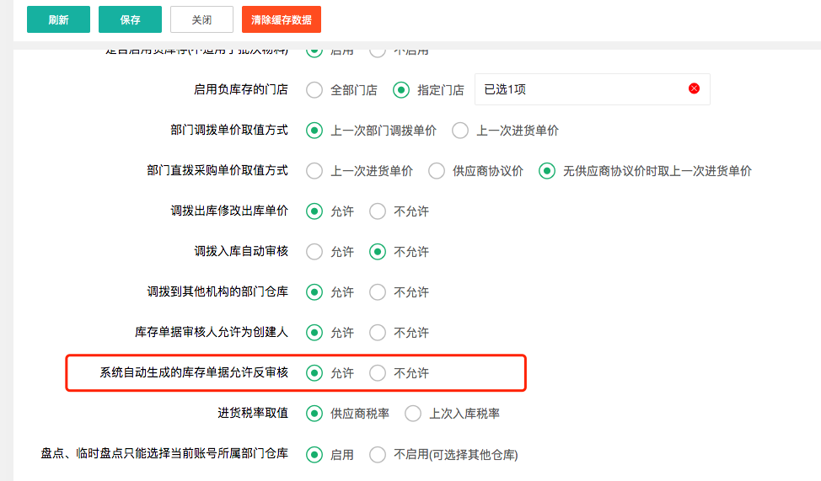821x481 pixels.
Task: Select 指定门店 radio option
Action: pos(401,90)
